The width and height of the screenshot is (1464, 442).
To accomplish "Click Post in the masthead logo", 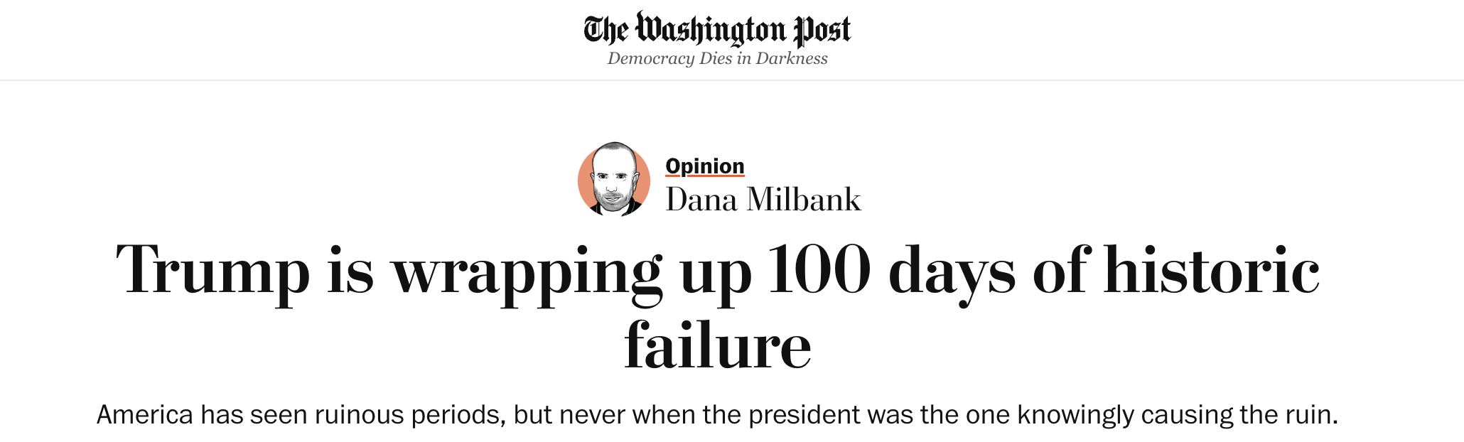I will (822, 30).
